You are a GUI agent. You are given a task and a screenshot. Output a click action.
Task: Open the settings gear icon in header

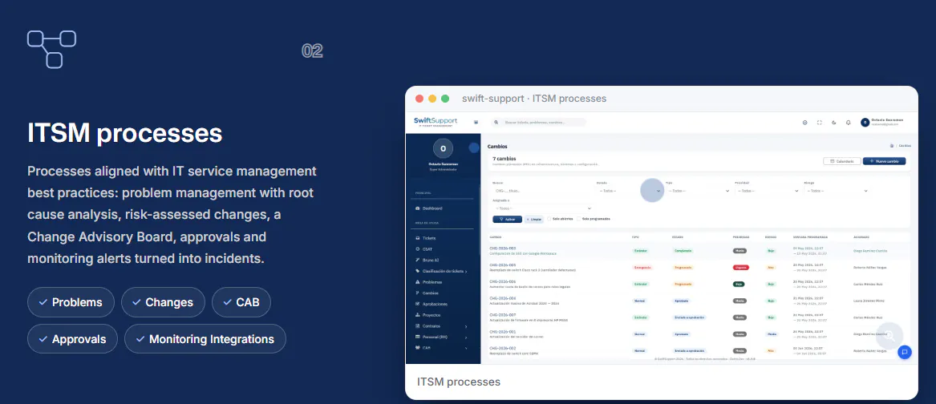coord(804,123)
